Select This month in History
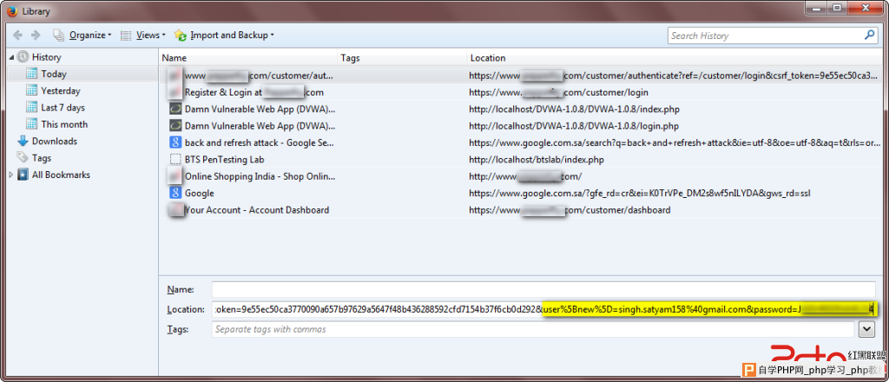 click(x=64, y=124)
